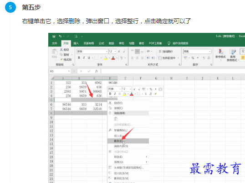Image resolution: width=245 pixels, height=183 pixels.
Task: Click the fx insert function icon
Action: (x=97, y=71)
